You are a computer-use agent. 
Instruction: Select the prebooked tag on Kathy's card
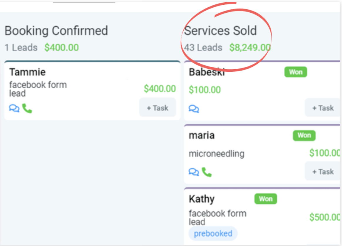click(x=213, y=234)
